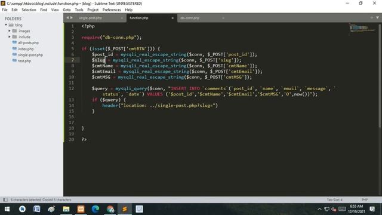
Task: Open the network tray icon
Action: (326, 209)
